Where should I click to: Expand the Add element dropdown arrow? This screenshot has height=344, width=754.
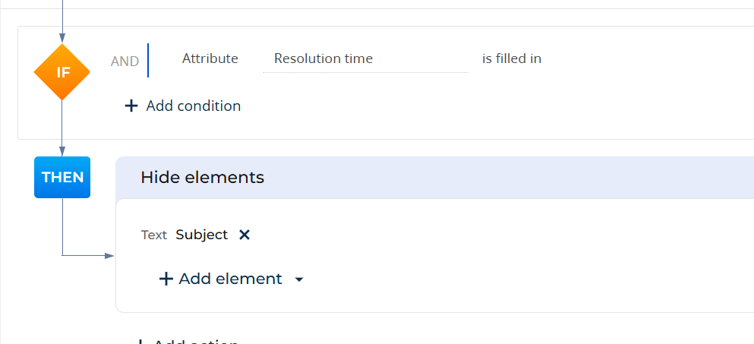click(x=298, y=279)
